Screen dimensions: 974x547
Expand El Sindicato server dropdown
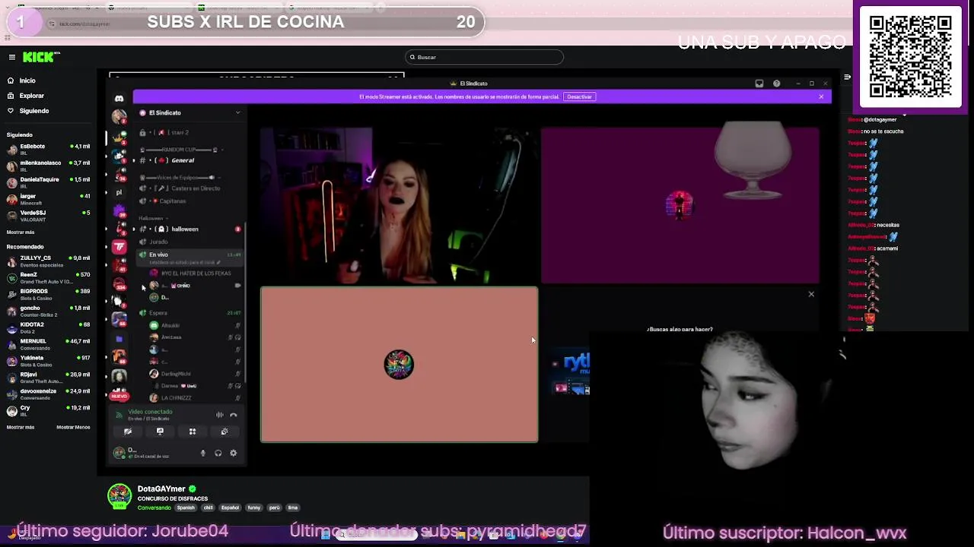pyautogui.click(x=237, y=112)
